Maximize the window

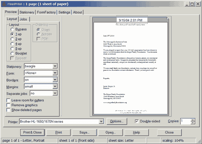(x=192, y=4)
